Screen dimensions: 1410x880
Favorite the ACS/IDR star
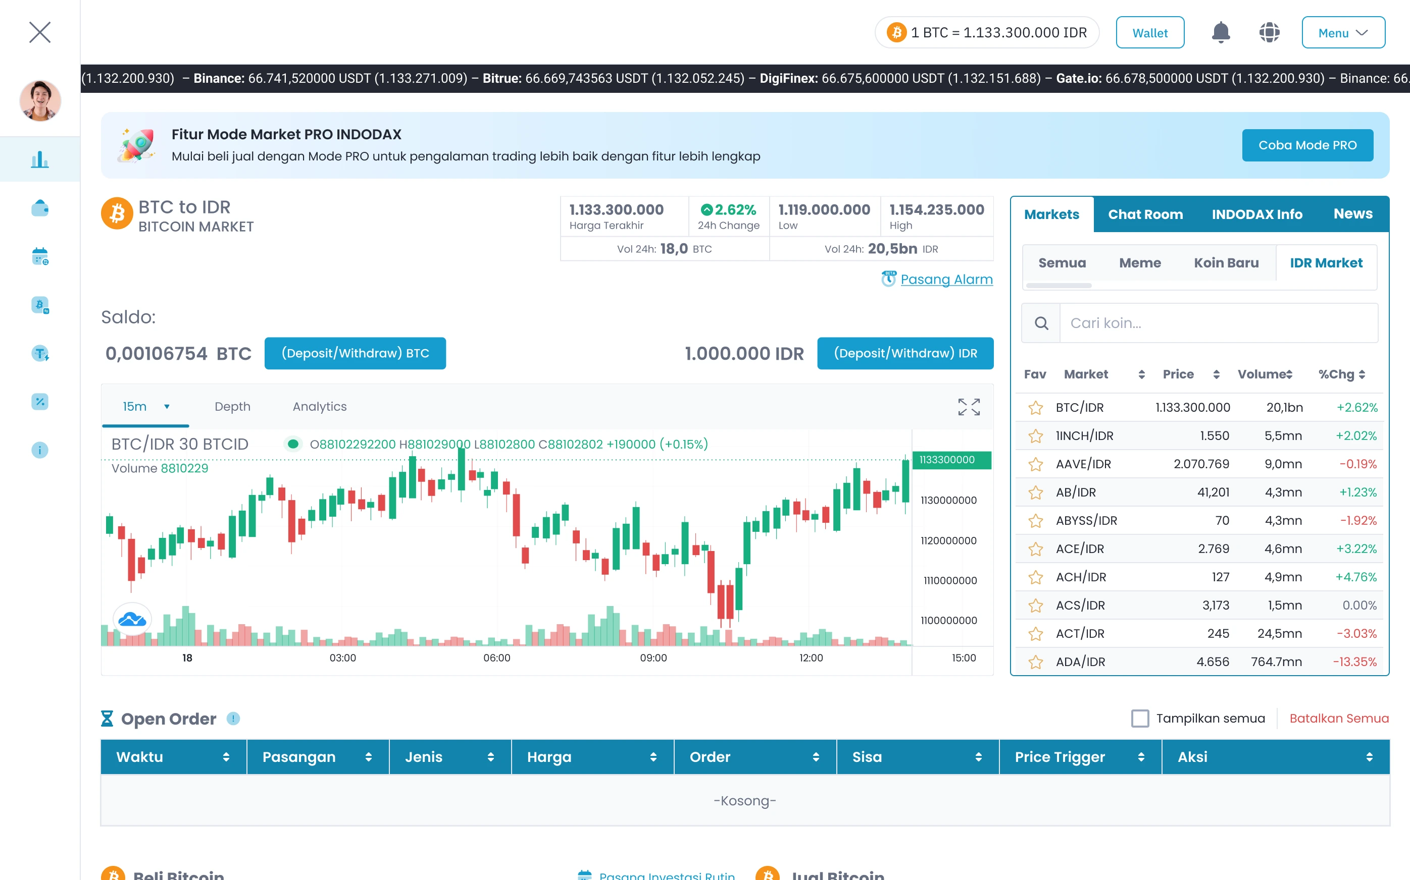point(1035,606)
